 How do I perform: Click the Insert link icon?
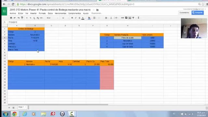tap(123, 18)
